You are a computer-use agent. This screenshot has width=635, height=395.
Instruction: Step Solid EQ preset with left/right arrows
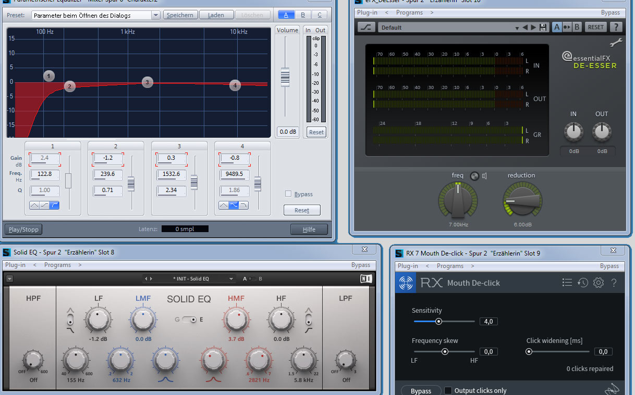149,279
